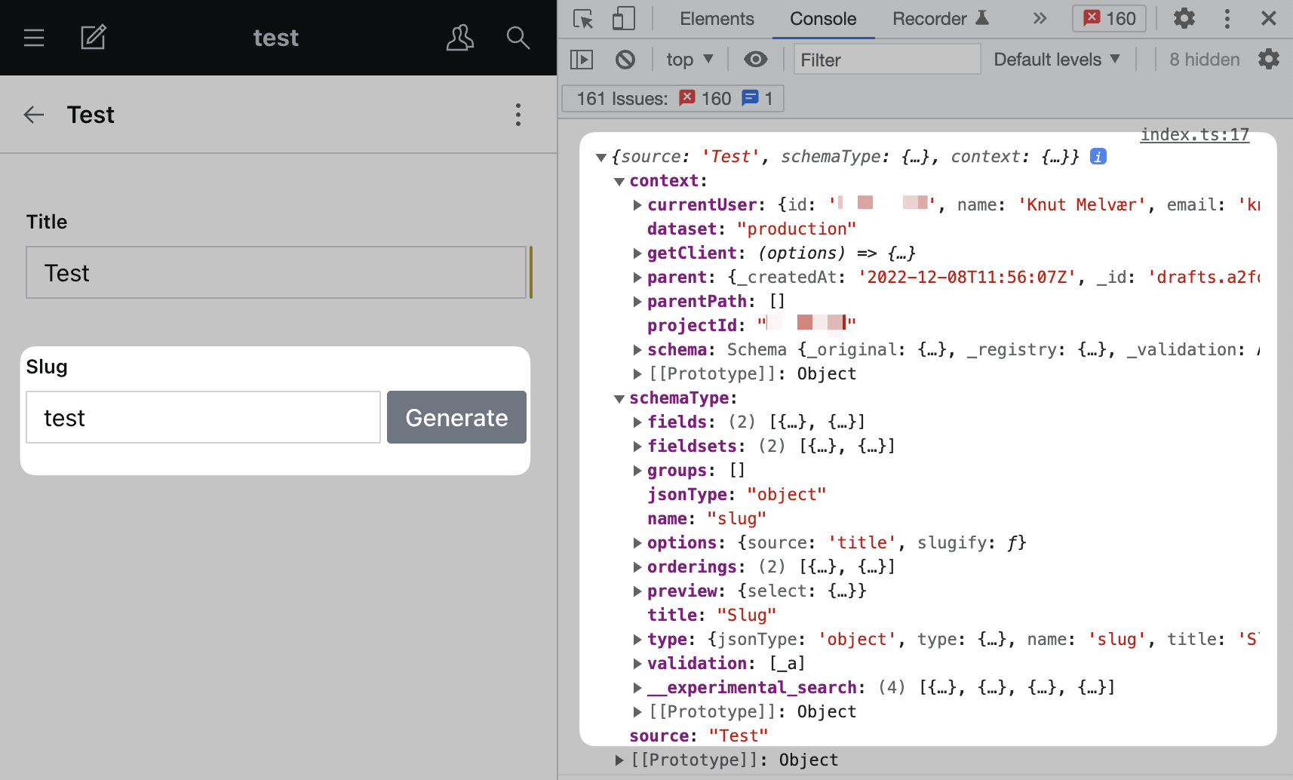Expand the getClient function
The image size is (1293, 780).
click(637, 253)
